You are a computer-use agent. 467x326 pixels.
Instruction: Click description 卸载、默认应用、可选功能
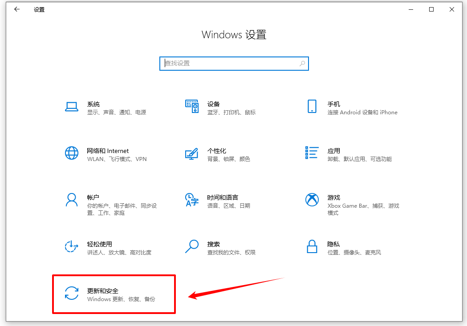pos(359,159)
